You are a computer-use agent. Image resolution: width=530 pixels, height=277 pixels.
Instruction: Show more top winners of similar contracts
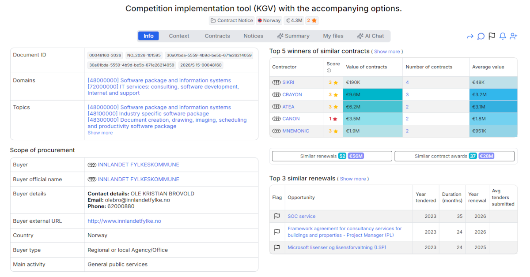pyautogui.click(x=387, y=52)
